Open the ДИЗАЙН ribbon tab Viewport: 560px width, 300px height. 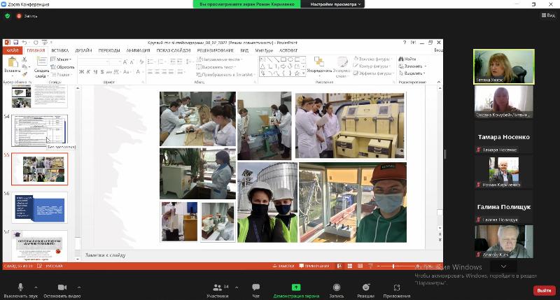coord(83,50)
